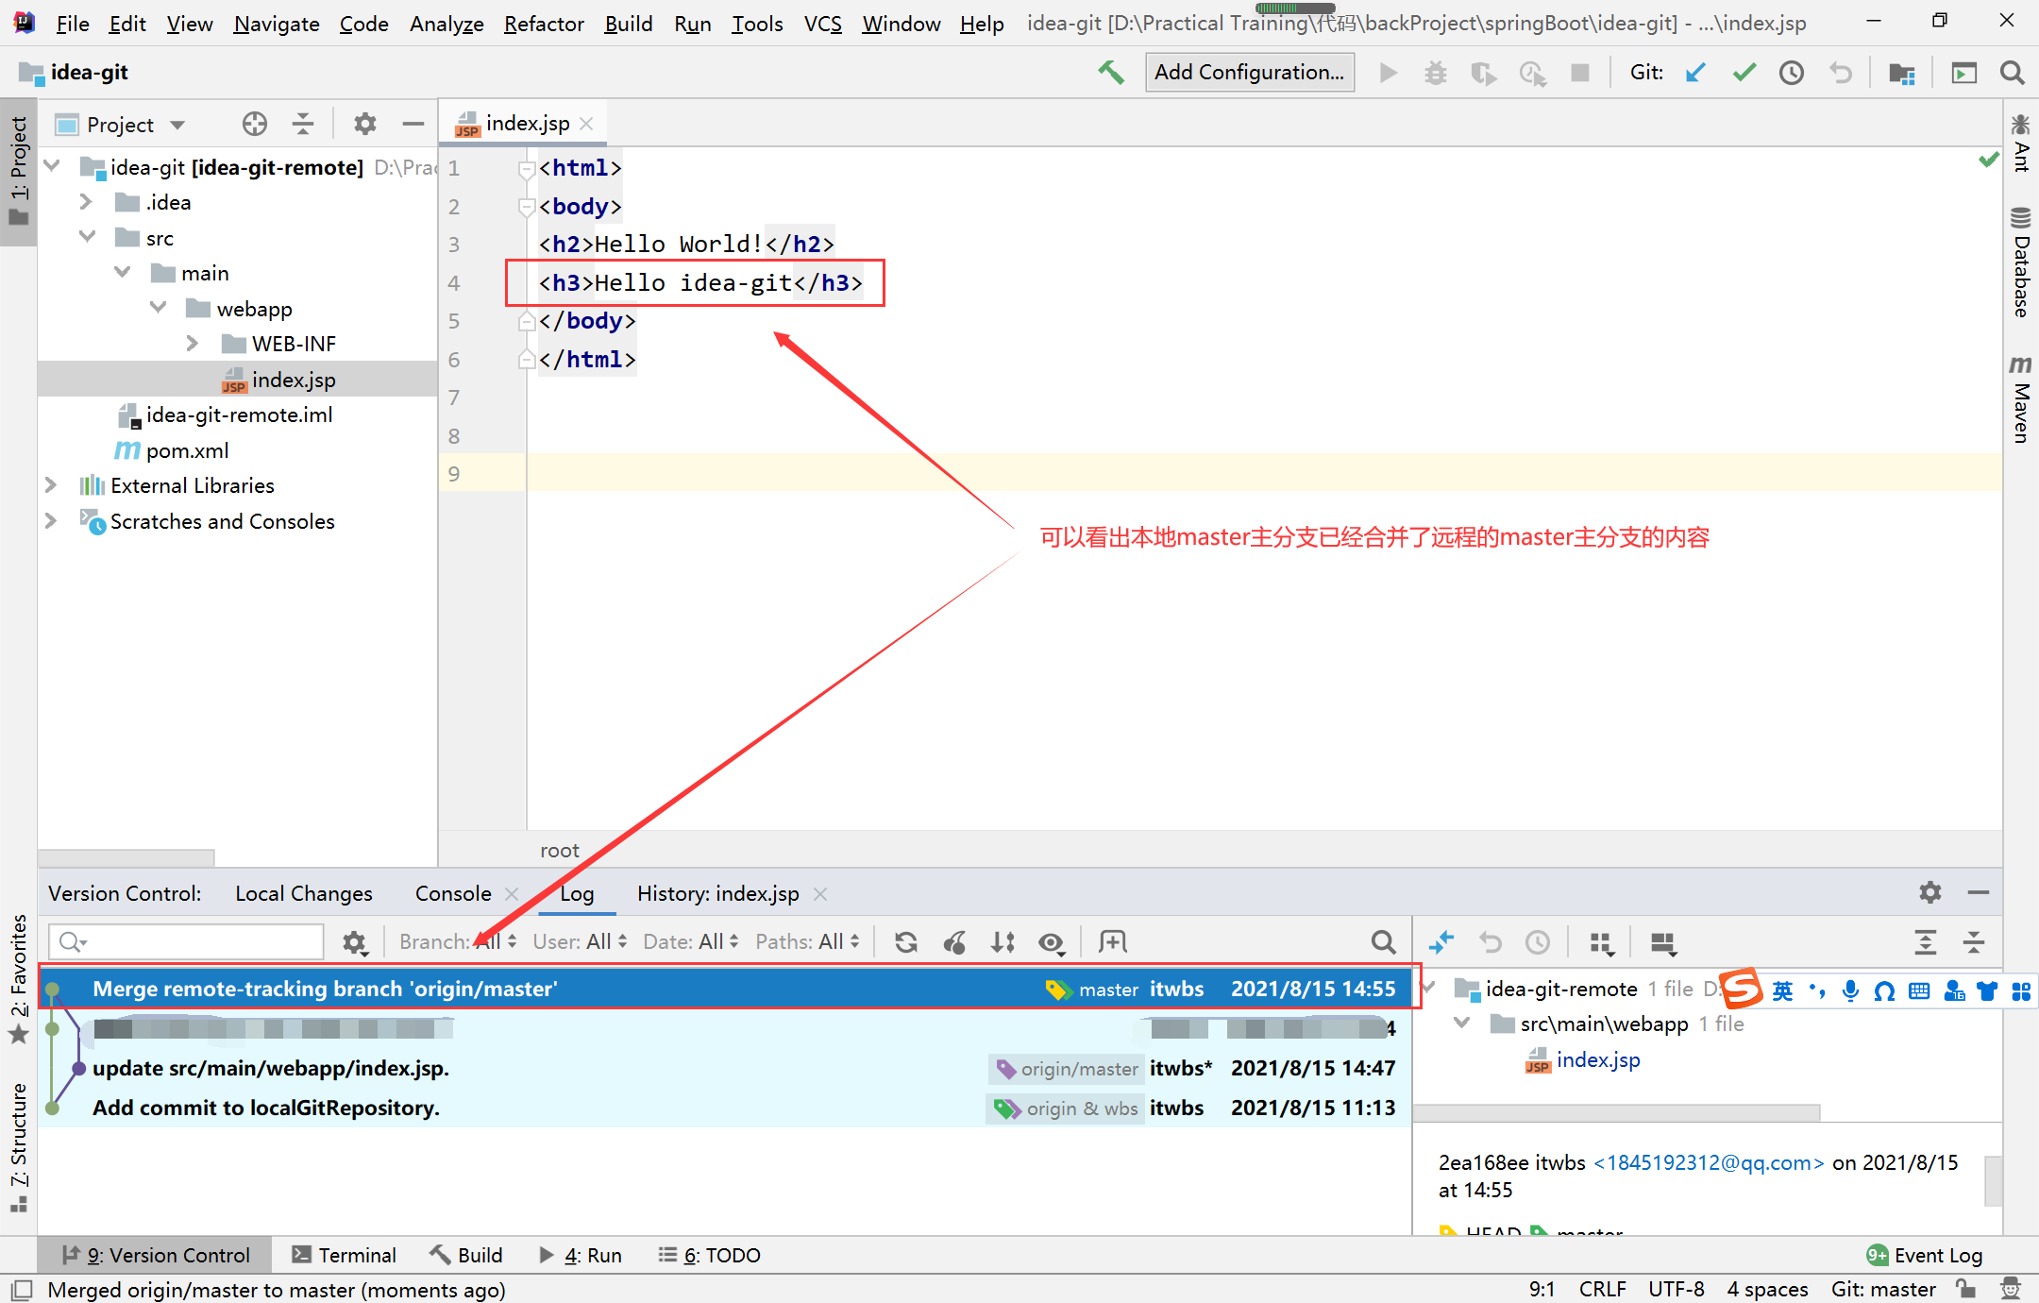Open the Date: All filter
Screen dimensions: 2039x1303
(x=690, y=941)
